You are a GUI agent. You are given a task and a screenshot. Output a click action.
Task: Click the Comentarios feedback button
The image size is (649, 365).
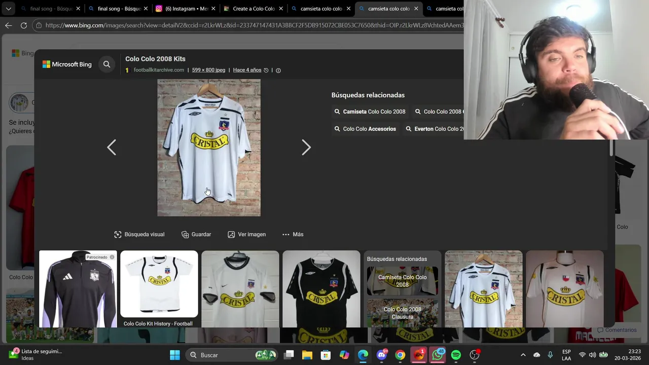[617, 330]
